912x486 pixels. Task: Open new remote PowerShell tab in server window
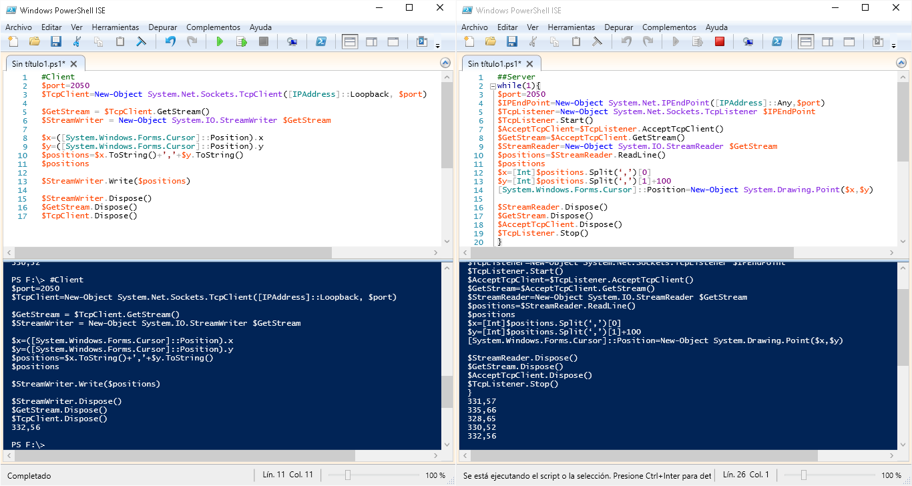point(748,41)
